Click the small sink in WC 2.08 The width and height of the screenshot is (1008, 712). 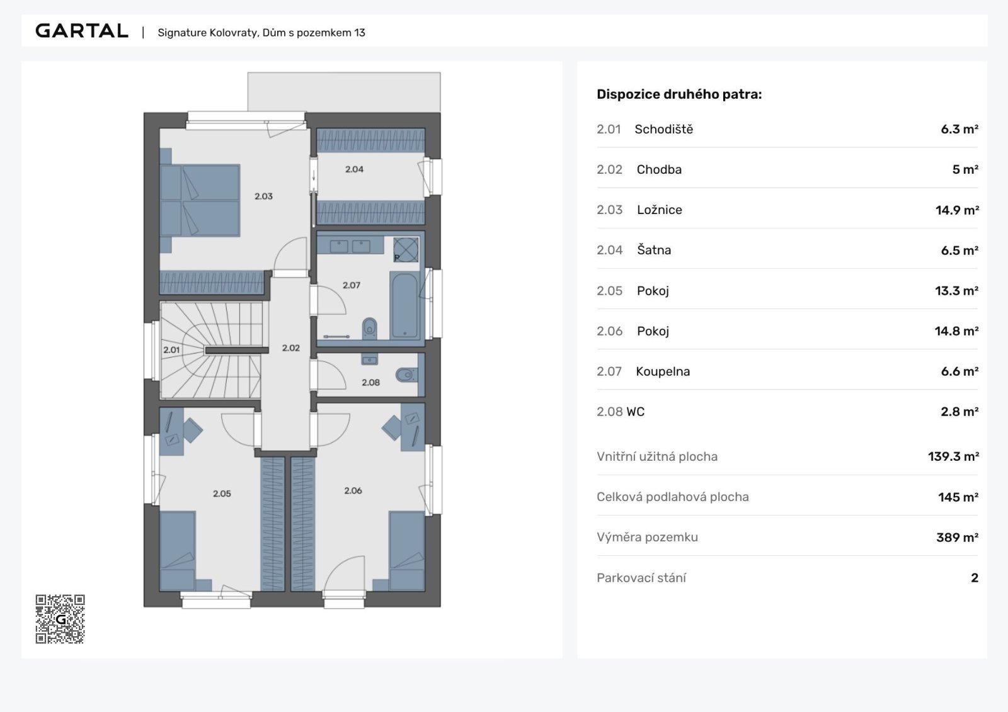click(x=370, y=360)
